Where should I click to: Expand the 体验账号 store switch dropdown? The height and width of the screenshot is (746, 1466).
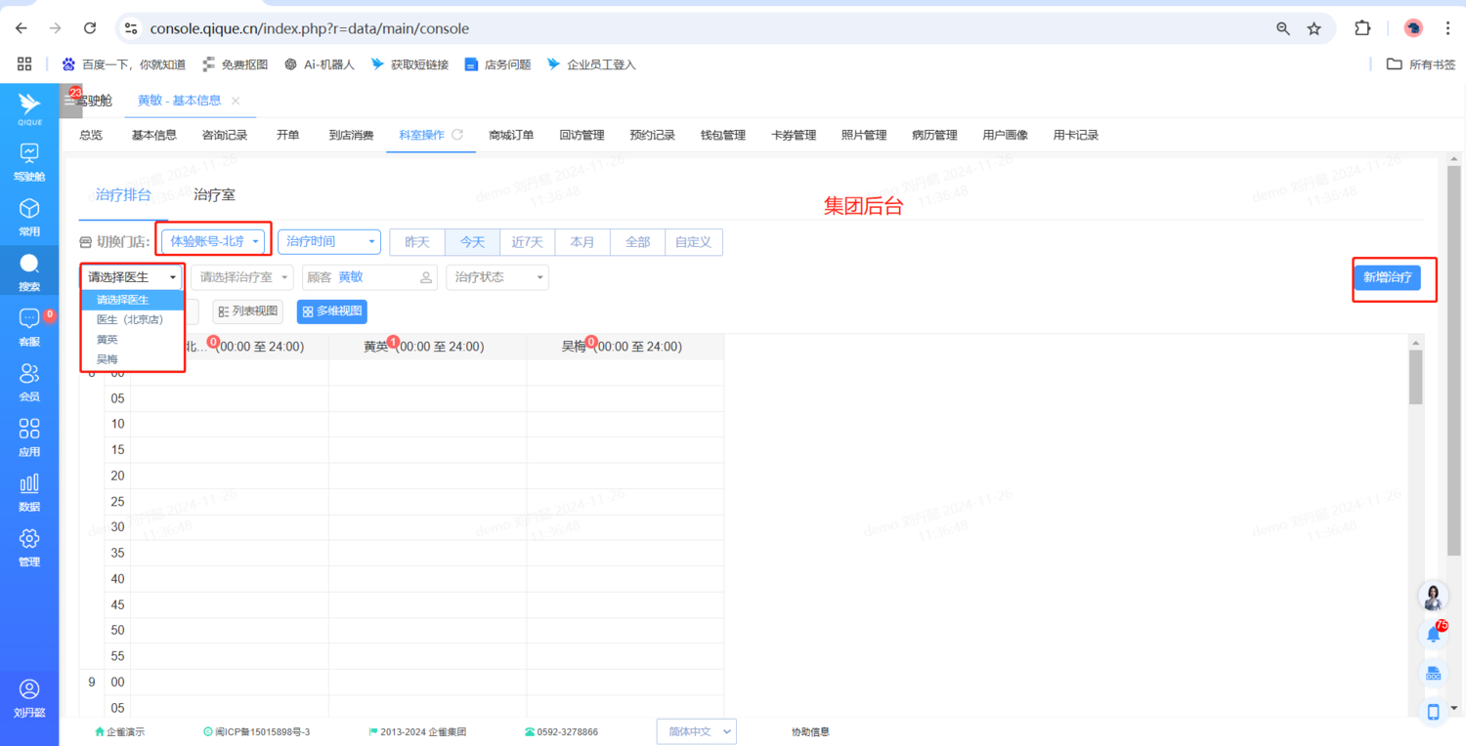click(214, 241)
